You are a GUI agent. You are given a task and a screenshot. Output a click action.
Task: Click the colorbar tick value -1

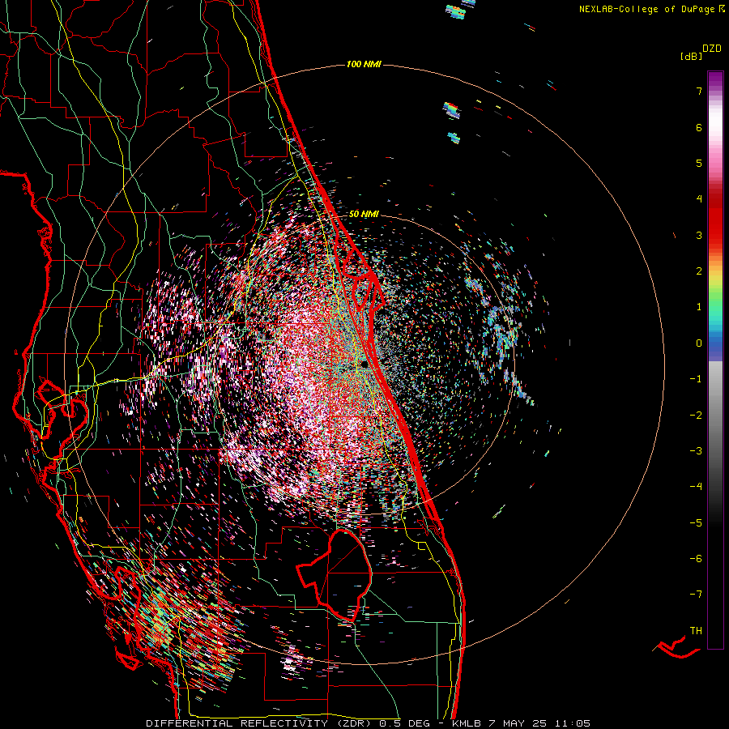tap(696, 379)
